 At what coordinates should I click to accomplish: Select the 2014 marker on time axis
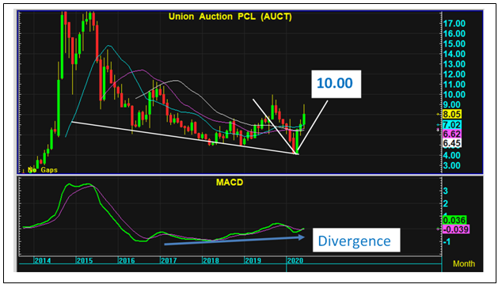(43, 260)
